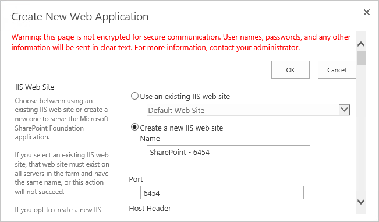The image size is (379, 222).
Task: Click the If you select an existing paragraph
Action: (62, 173)
